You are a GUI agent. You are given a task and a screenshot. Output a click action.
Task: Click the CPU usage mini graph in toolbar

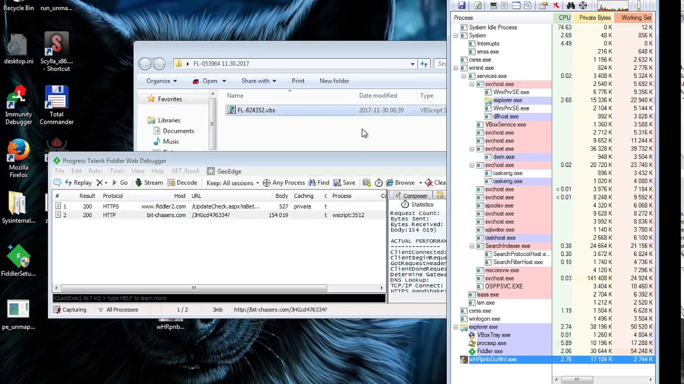(x=613, y=6)
